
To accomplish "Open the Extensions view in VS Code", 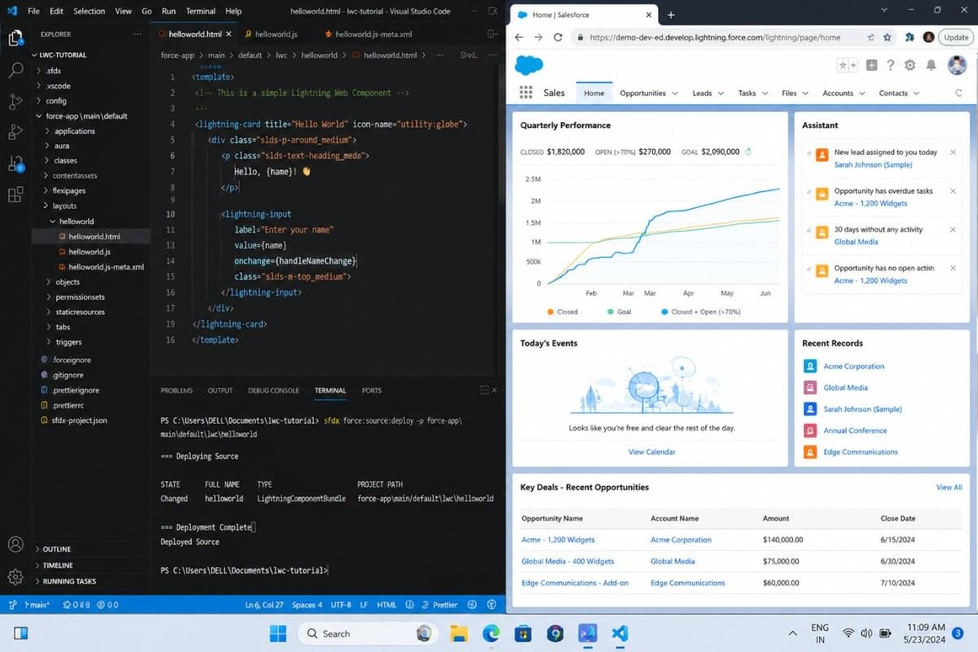I will pyautogui.click(x=15, y=194).
